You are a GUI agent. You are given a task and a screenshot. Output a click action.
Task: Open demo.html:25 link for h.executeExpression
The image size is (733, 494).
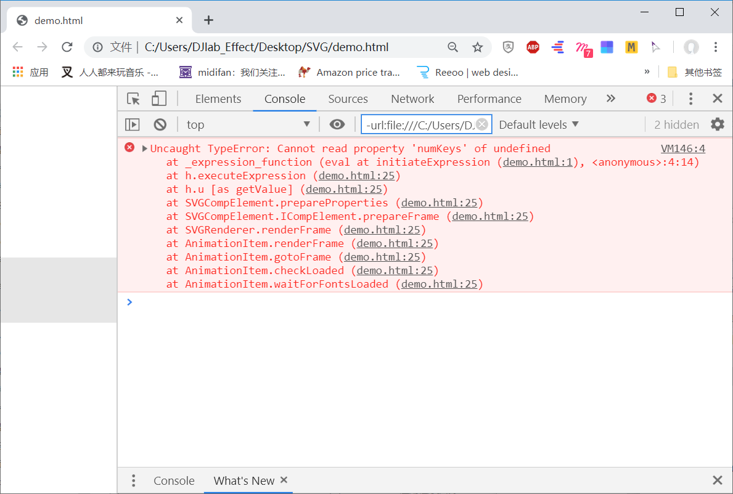pos(356,176)
